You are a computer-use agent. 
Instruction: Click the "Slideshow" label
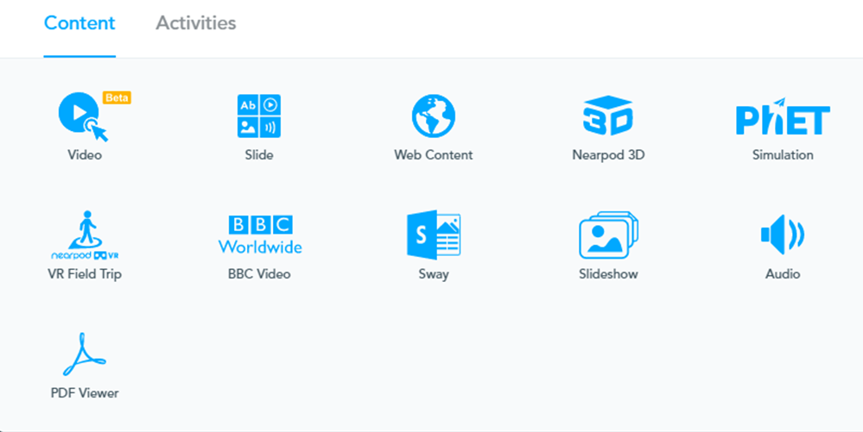pos(608,273)
